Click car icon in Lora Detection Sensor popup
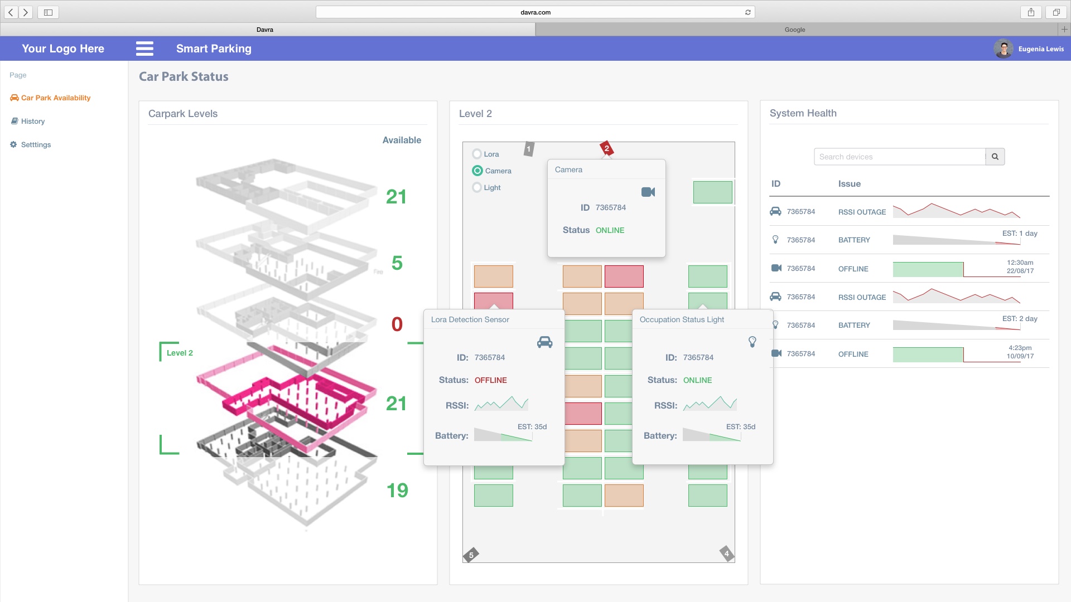1071x602 pixels. pyautogui.click(x=544, y=342)
